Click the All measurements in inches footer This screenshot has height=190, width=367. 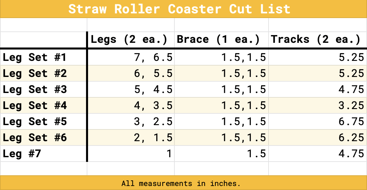(181, 183)
